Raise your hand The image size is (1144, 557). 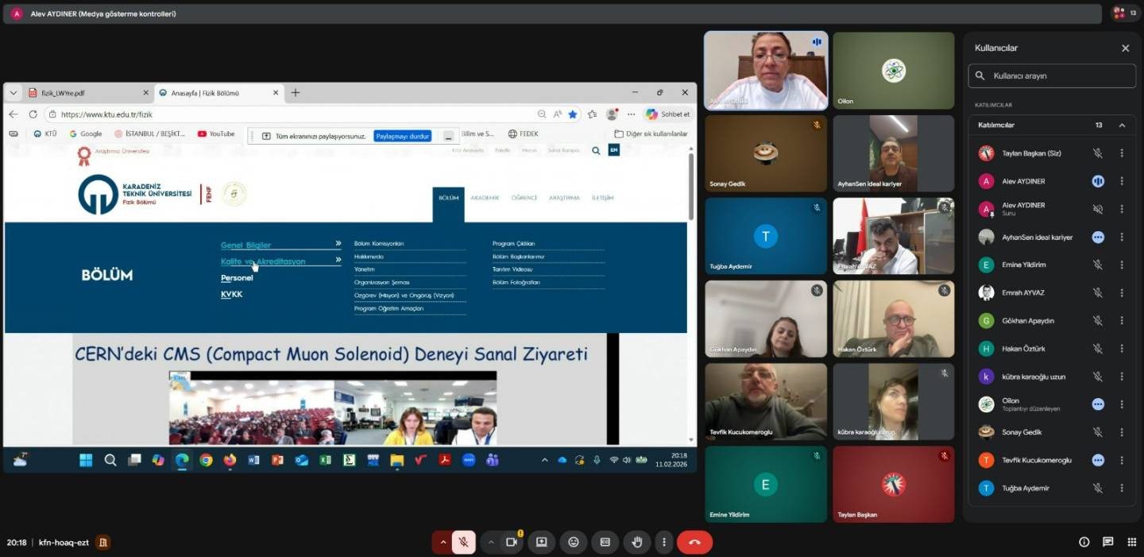[x=636, y=542]
